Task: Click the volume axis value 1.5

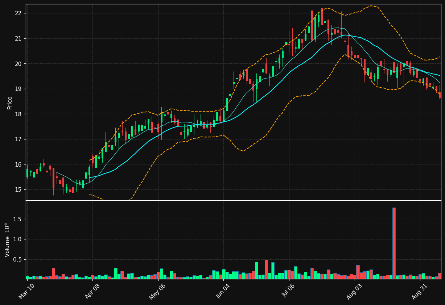Action: tap(18, 219)
